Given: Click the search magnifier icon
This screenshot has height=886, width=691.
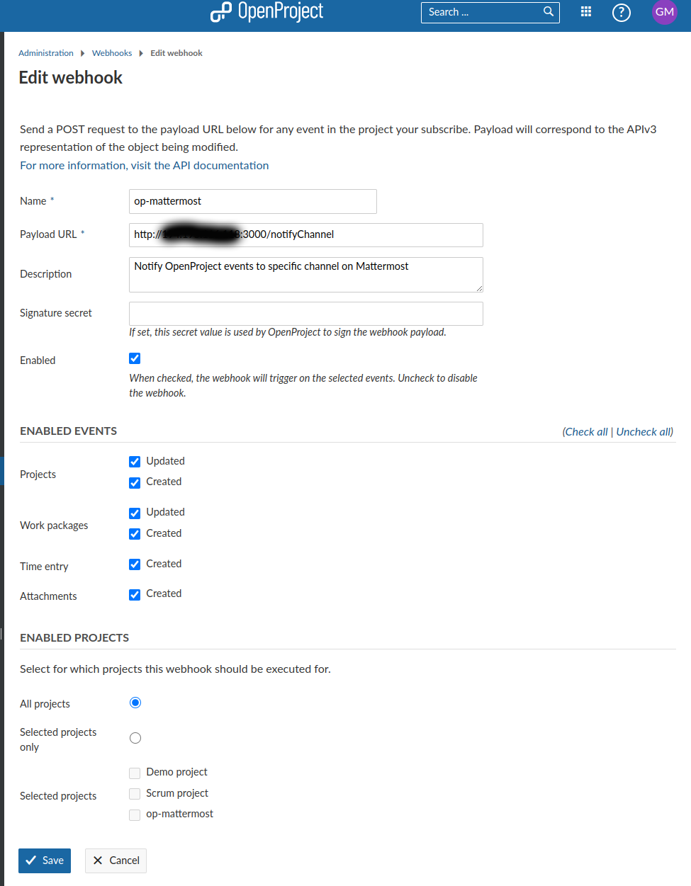Looking at the screenshot, I should click(549, 11).
